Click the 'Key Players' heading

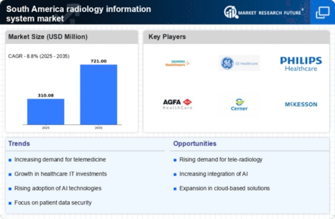(167, 36)
